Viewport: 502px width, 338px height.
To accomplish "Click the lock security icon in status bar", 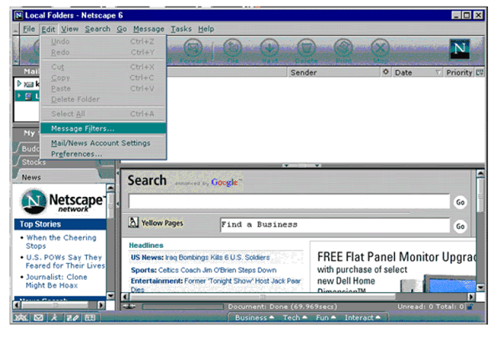I will click(469, 306).
